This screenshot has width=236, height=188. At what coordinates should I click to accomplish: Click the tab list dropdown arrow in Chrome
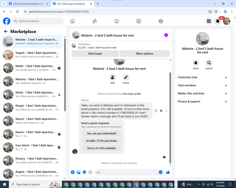coord(3,4)
